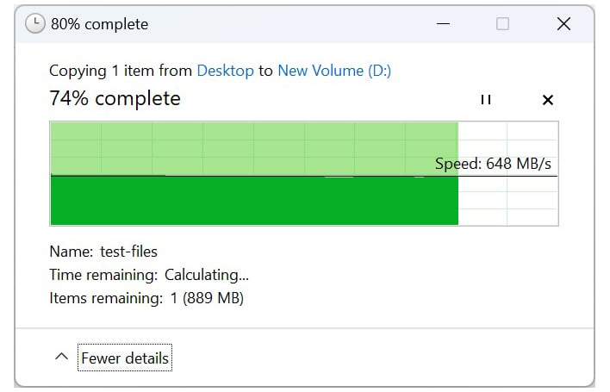Click the 74% complete status text
This screenshot has height=392, width=610.
click(115, 98)
